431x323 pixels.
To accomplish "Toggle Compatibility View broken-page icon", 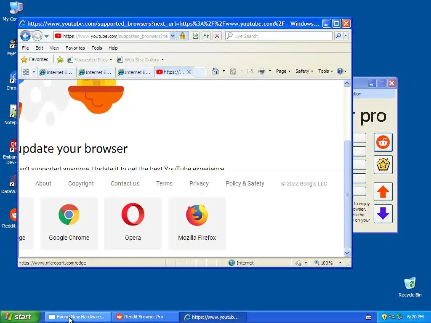I will [x=195, y=36].
